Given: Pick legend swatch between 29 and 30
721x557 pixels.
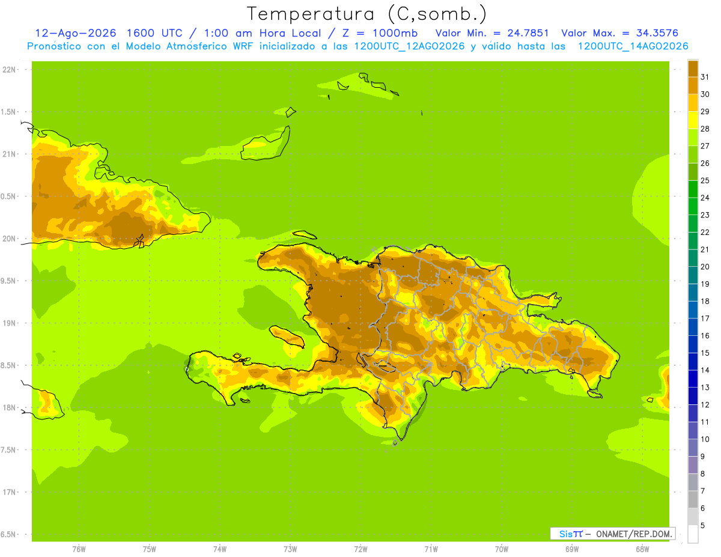Looking at the screenshot, I should pyautogui.click(x=693, y=103).
